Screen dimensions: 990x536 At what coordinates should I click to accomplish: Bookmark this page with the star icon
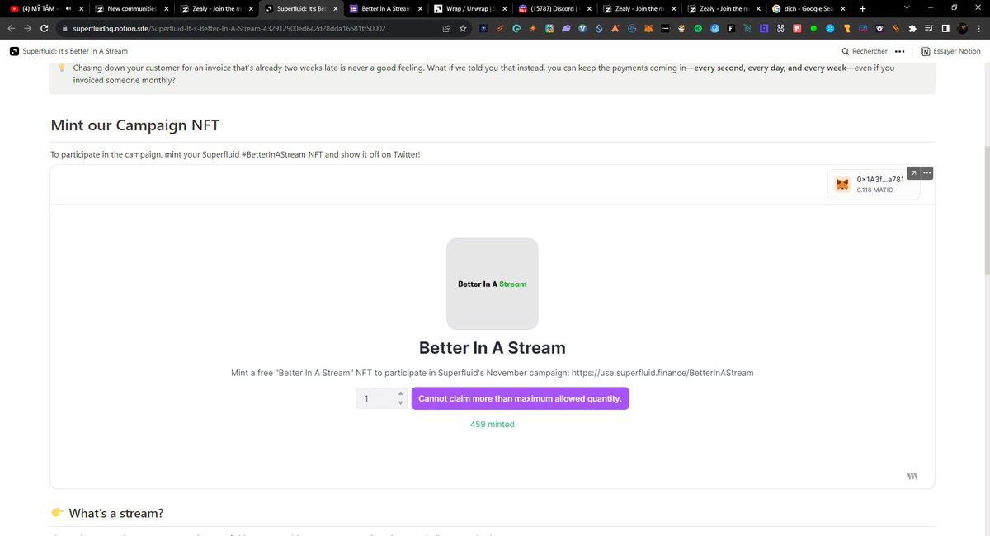[463, 28]
